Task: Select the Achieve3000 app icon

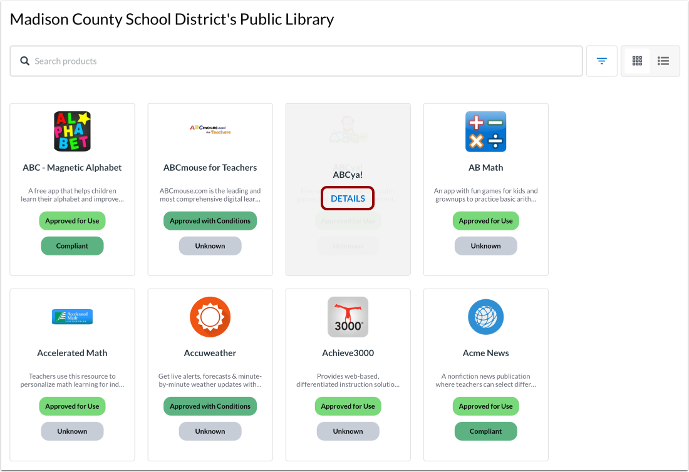Action: (348, 317)
